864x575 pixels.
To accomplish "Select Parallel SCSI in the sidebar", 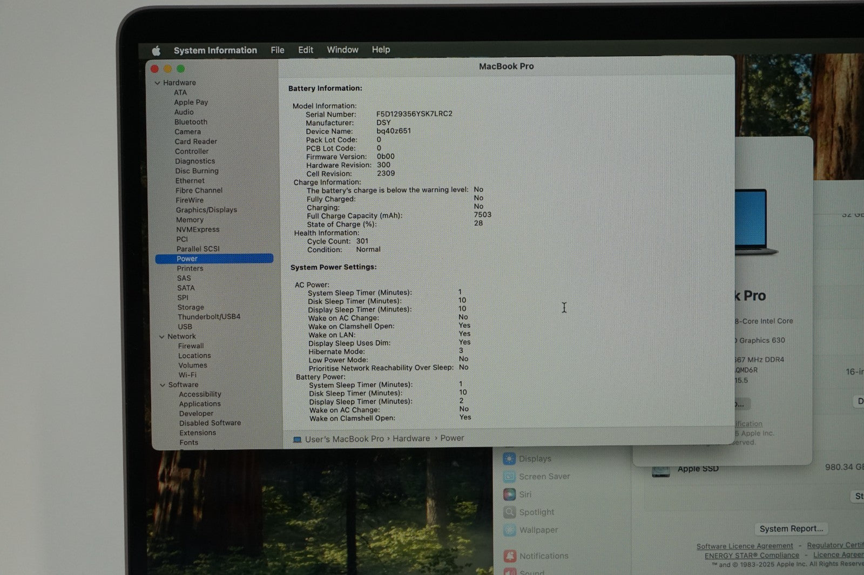I will [x=198, y=249].
